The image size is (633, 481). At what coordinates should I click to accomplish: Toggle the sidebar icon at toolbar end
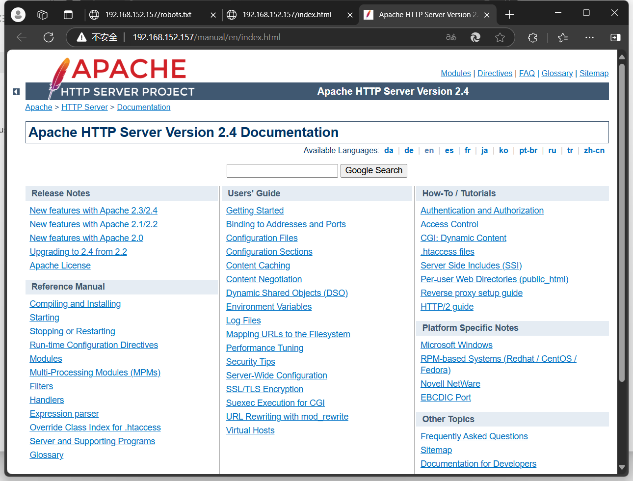[x=615, y=37]
